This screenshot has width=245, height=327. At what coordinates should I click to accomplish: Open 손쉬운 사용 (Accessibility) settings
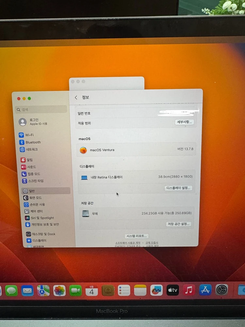[34, 204]
